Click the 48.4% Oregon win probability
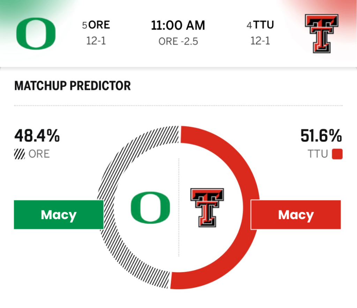The image size is (357, 308). tap(37, 136)
